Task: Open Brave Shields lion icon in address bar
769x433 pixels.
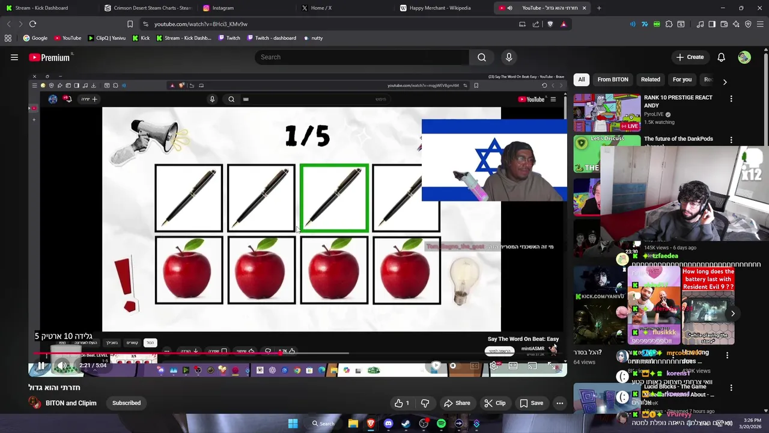Action: point(550,24)
